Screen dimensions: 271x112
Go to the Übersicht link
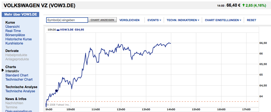(x=13, y=27)
